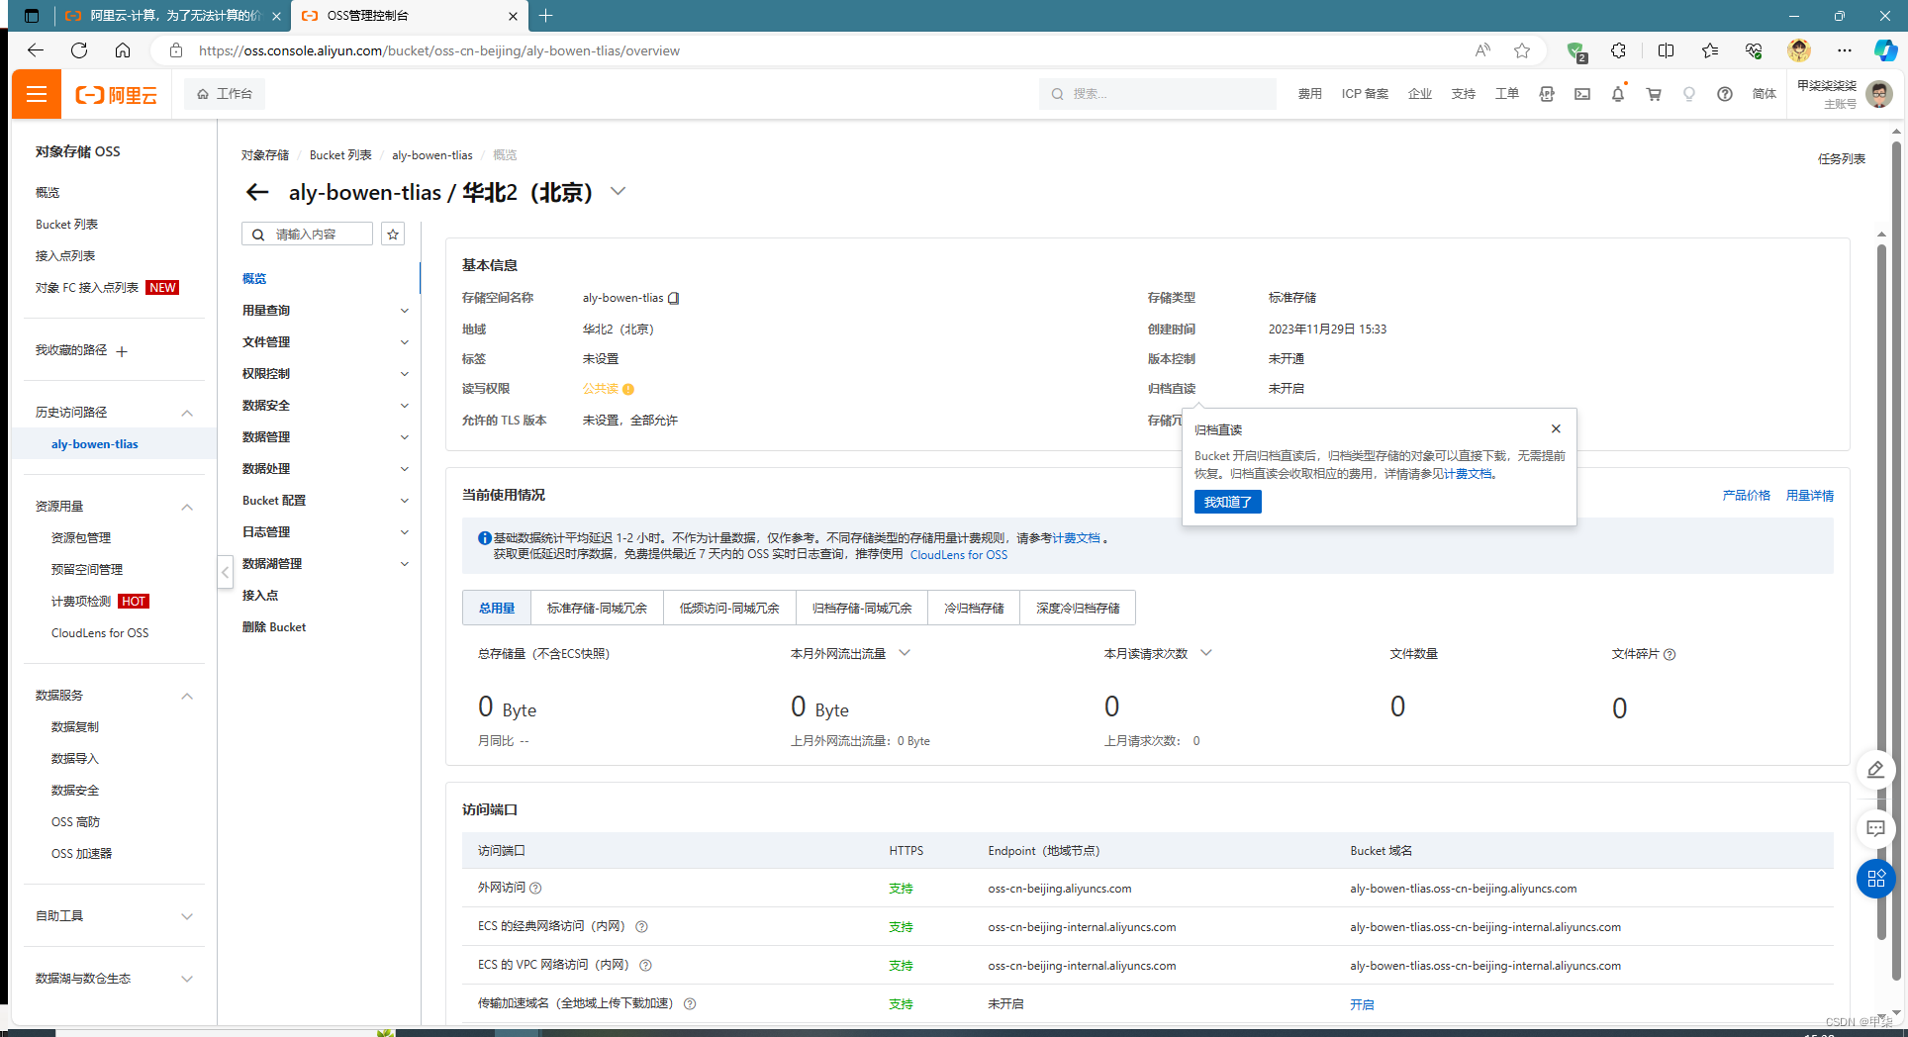Show help for 外网访问
Viewport: 1908px width, 1037px height.
click(x=535, y=889)
